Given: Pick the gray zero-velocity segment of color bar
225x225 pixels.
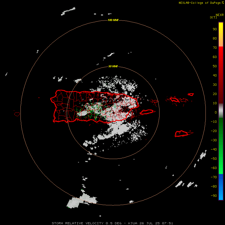Looking at the screenshot, I should point(221,111).
